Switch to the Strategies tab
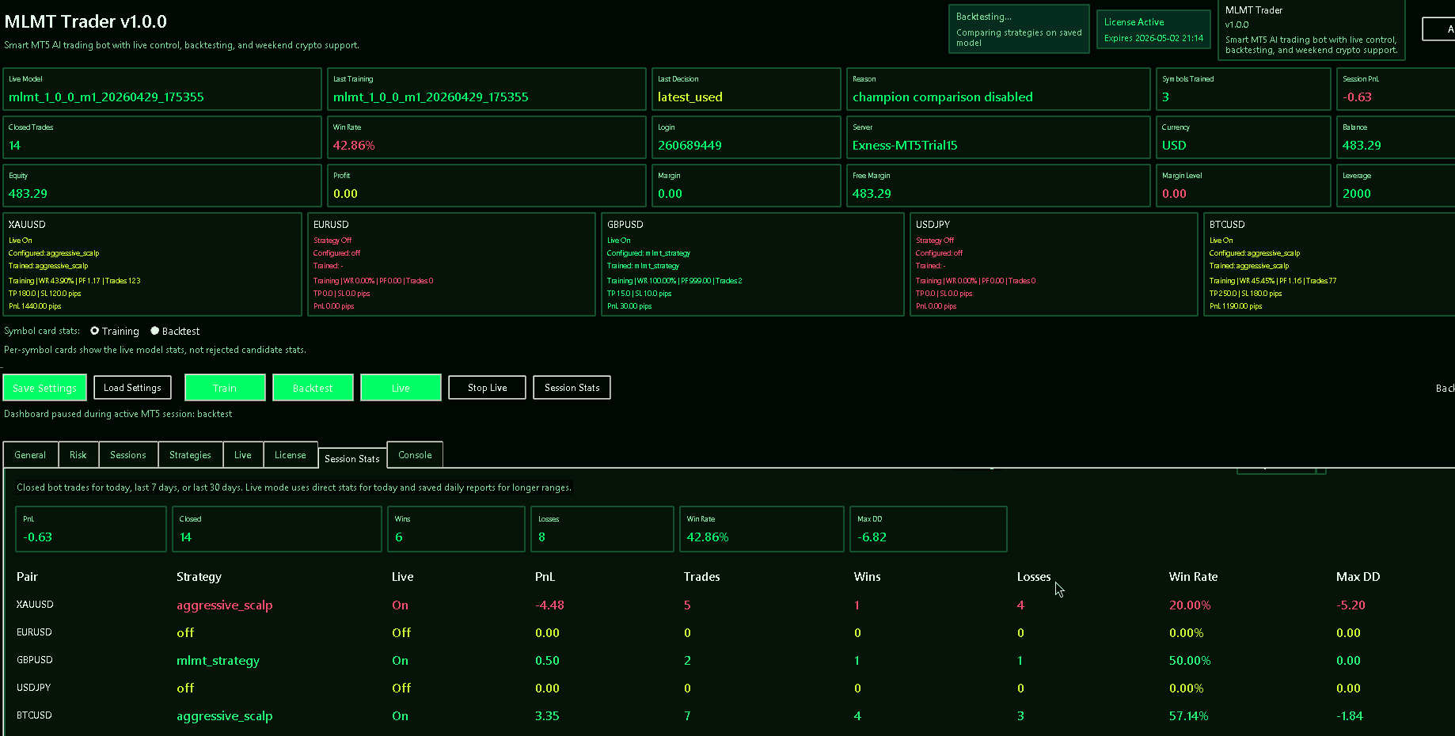Image resolution: width=1455 pixels, height=736 pixels. pos(190,454)
